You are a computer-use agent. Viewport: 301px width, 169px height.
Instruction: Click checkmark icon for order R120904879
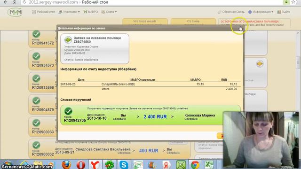36,100
